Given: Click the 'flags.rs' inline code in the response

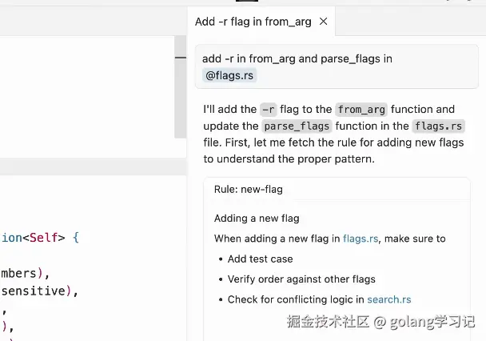Looking at the screenshot, I should pyautogui.click(x=438, y=126).
